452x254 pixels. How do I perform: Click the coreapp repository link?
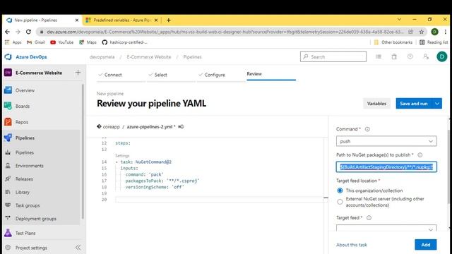[x=112, y=127]
